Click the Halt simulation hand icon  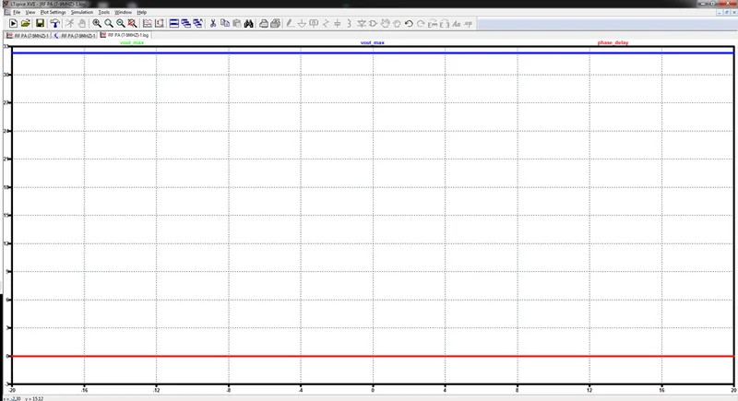[82, 23]
